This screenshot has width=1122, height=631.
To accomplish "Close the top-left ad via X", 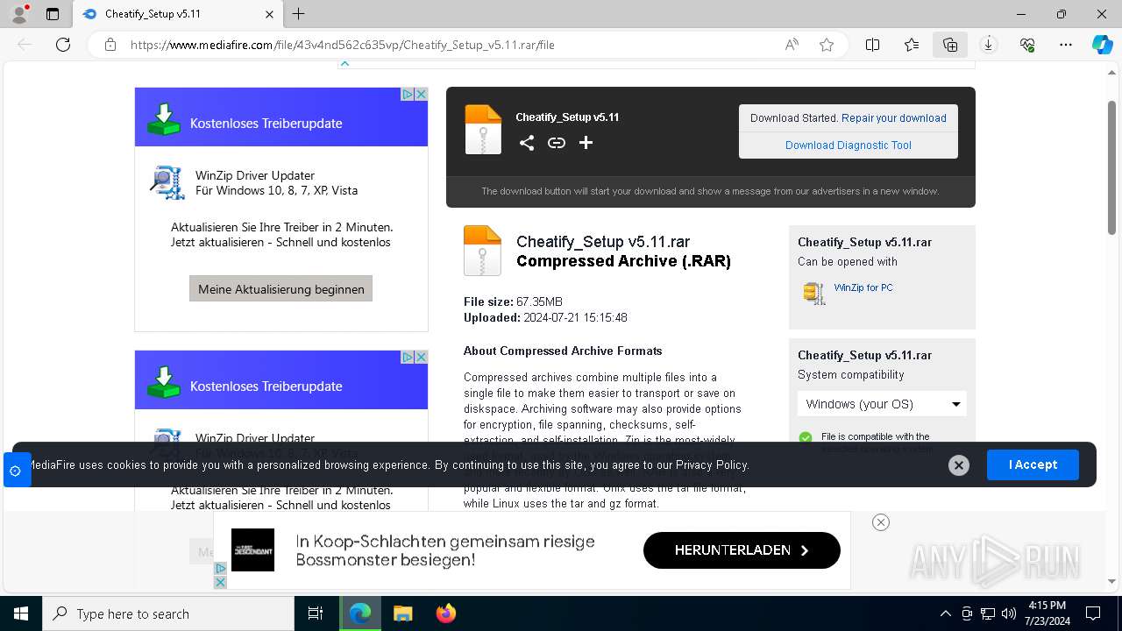I will [421, 94].
